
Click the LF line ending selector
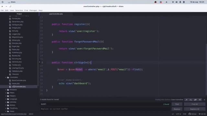pos(173,114)
